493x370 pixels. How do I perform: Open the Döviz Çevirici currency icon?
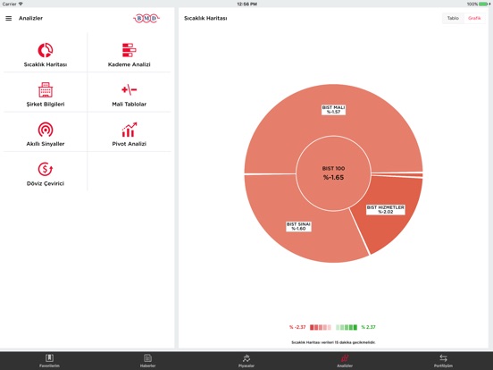pos(46,169)
